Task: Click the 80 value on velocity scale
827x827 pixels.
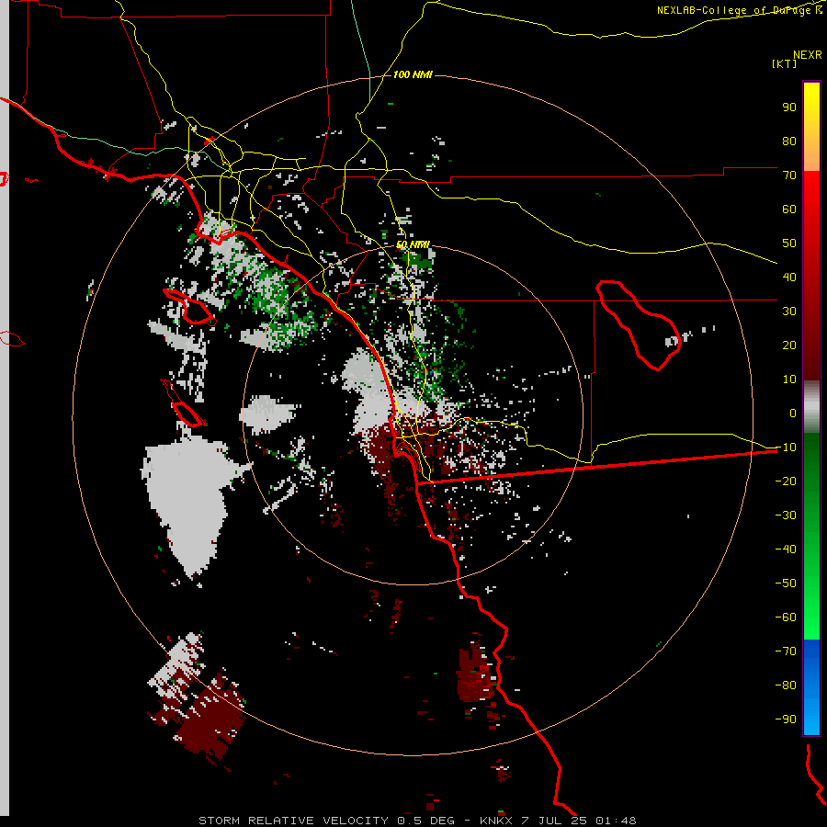Action: click(x=789, y=142)
